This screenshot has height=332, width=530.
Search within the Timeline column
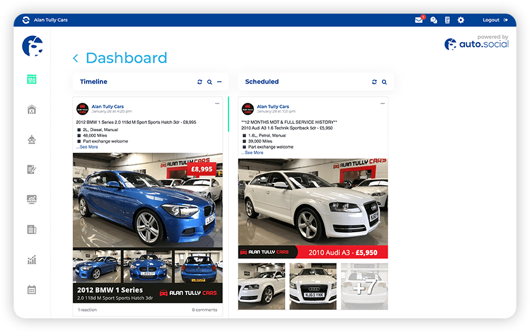pos(209,82)
